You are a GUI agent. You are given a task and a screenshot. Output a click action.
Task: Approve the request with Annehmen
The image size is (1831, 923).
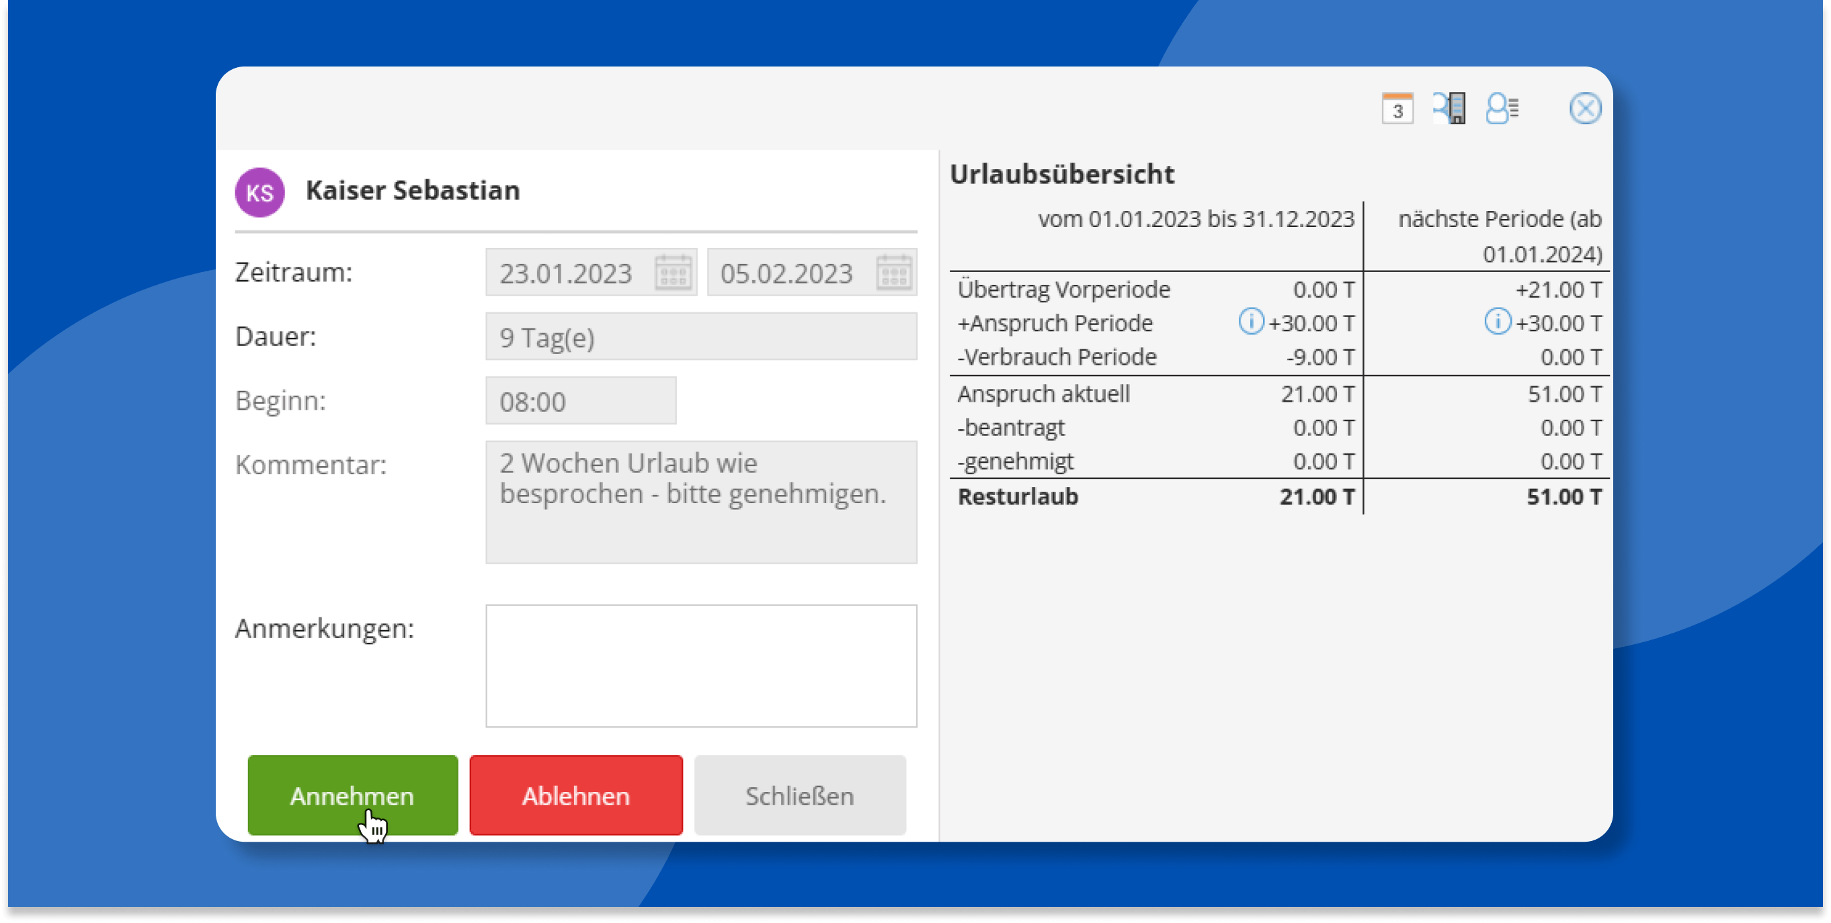(352, 795)
